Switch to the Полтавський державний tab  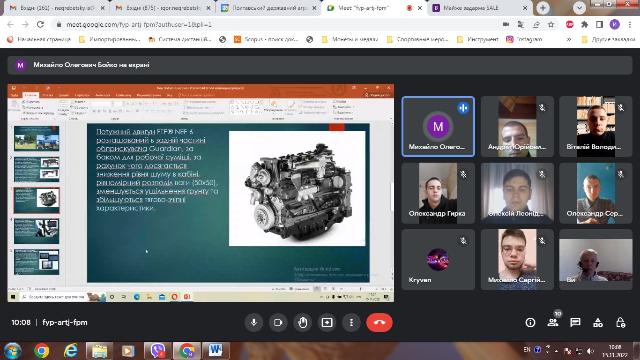tap(268, 8)
